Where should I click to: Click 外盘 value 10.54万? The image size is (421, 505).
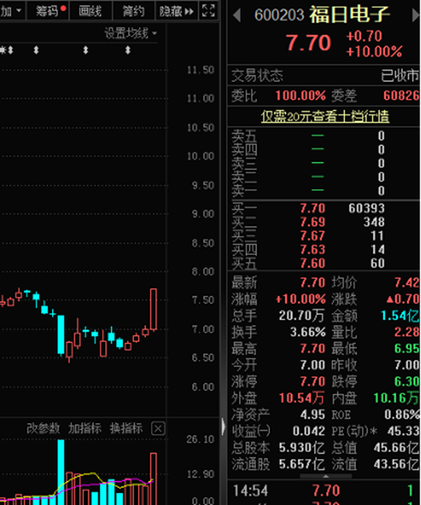coord(302,398)
